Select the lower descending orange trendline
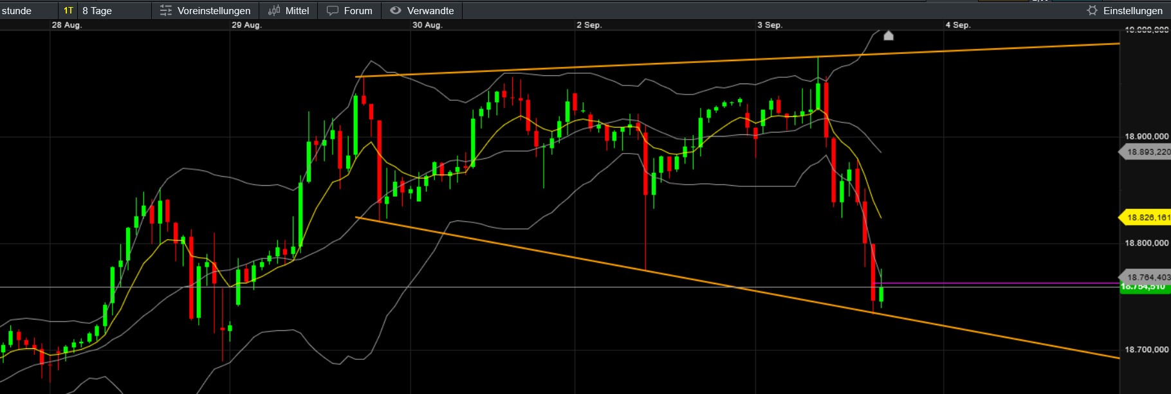1171x394 pixels. pyautogui.click(x=737, y=287)
